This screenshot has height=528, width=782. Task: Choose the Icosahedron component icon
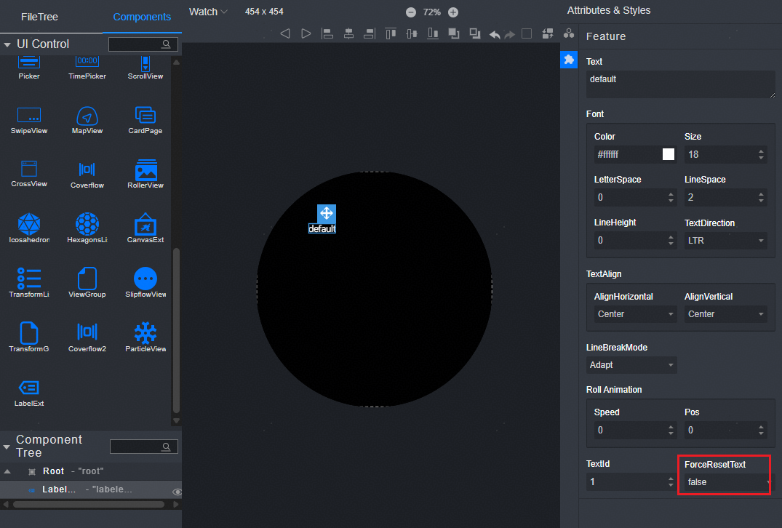click(29, 224)
